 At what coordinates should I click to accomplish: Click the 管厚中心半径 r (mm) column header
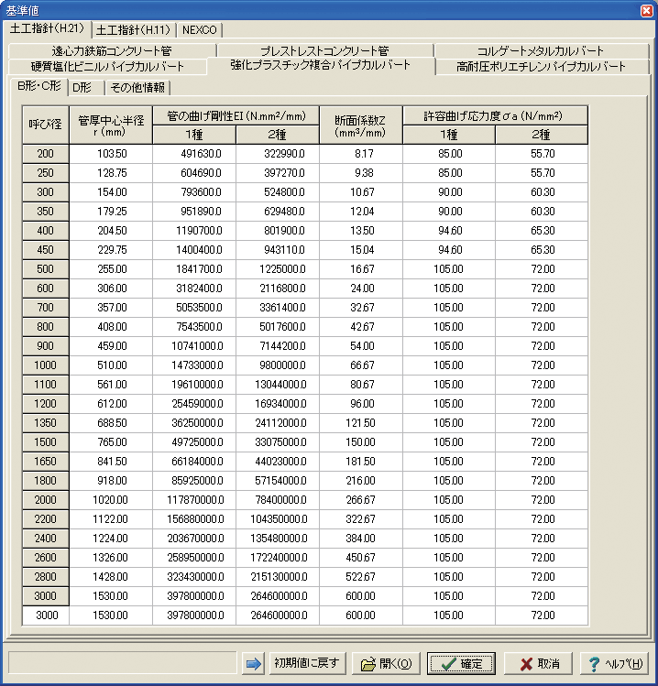point(111,125)
